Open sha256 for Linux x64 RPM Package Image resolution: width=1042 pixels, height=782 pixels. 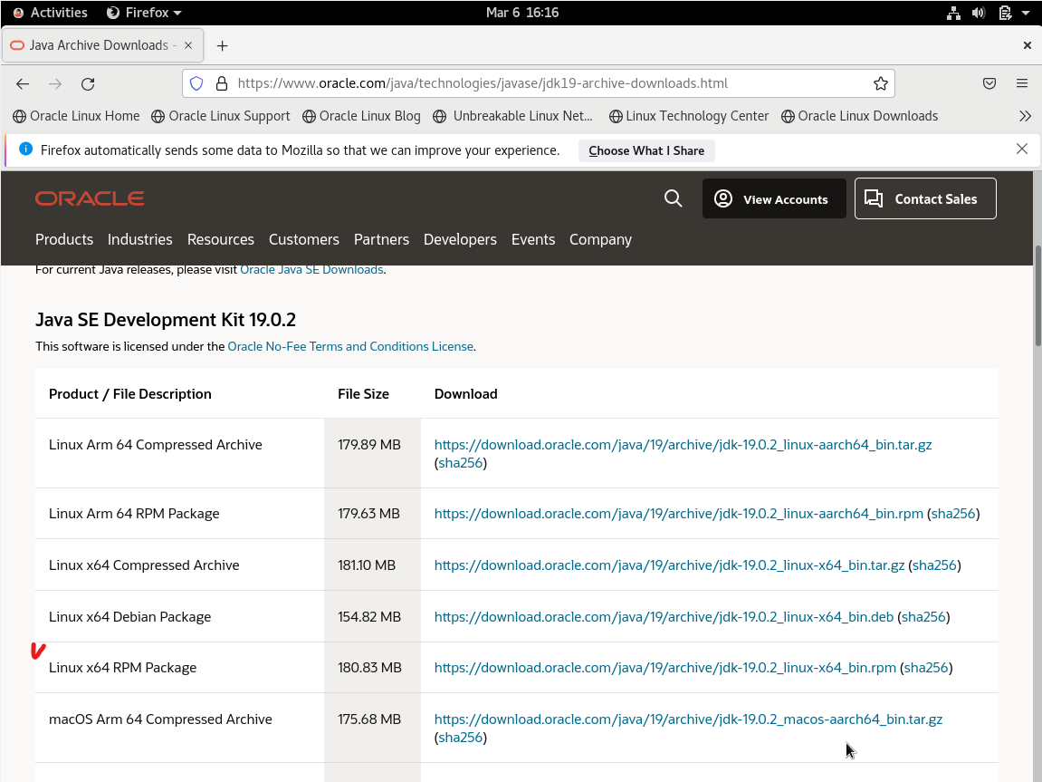926,668
